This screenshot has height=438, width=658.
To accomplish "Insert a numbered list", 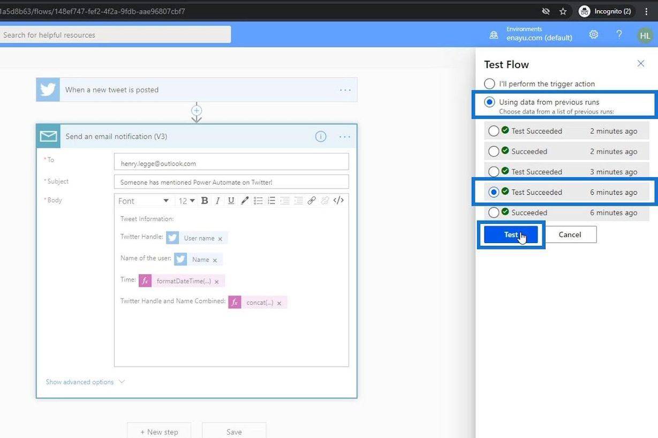I will coord(271,201).
